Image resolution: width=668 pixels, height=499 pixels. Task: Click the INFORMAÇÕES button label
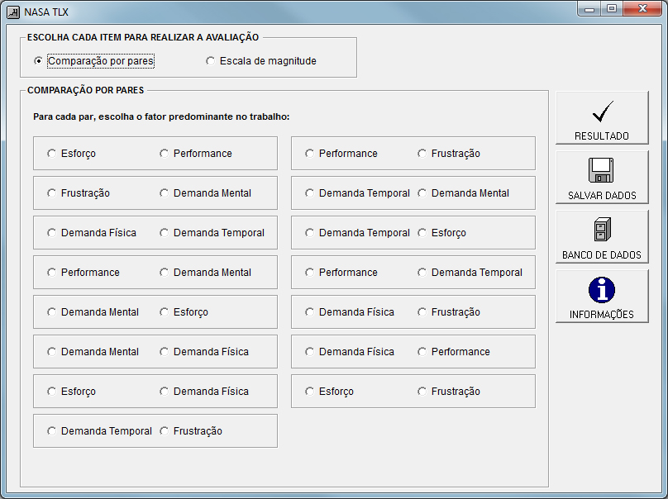602,315
